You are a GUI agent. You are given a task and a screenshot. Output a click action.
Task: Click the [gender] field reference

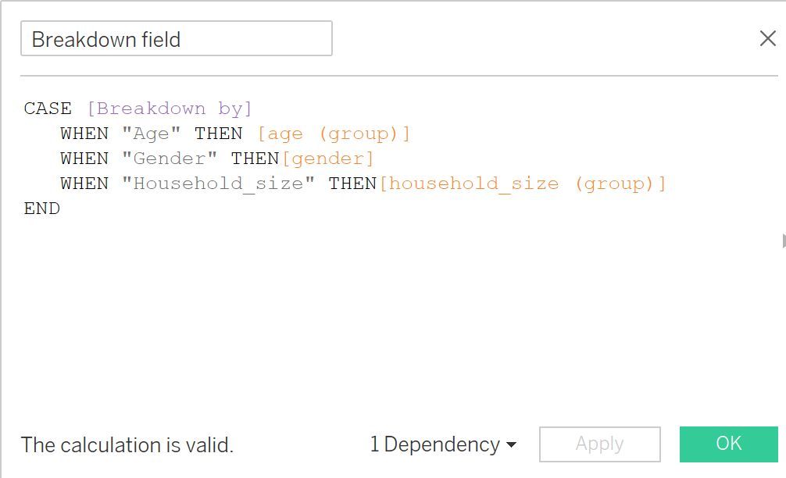click(328, 159)
